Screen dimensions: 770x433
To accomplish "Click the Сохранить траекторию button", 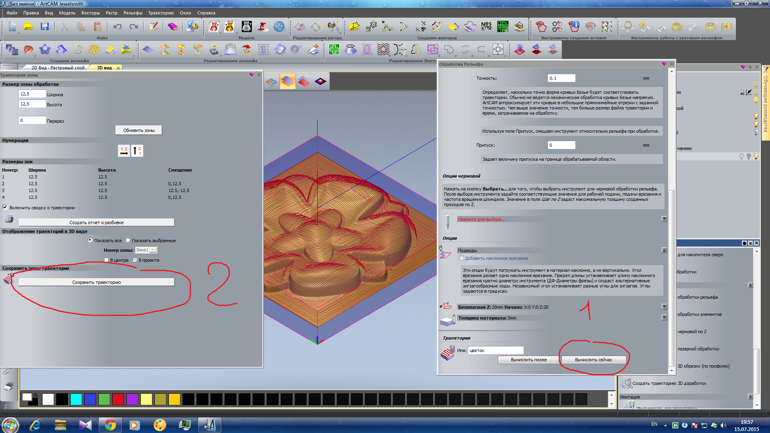I will [96, 282].
